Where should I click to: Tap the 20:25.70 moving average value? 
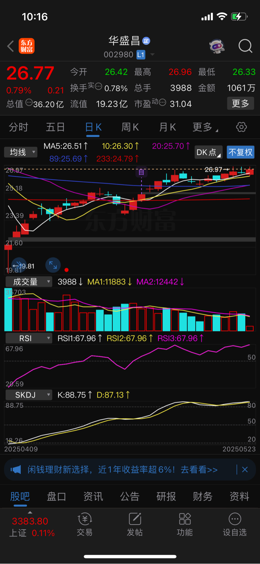(171, 146)
